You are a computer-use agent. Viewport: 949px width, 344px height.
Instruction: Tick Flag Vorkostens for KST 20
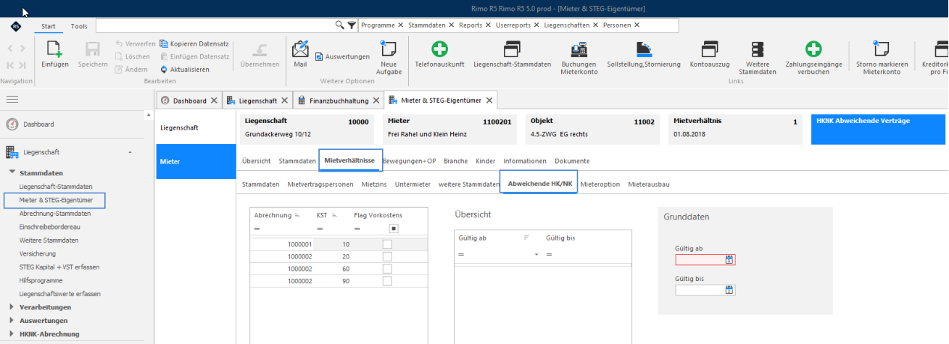tap(387, 256)
